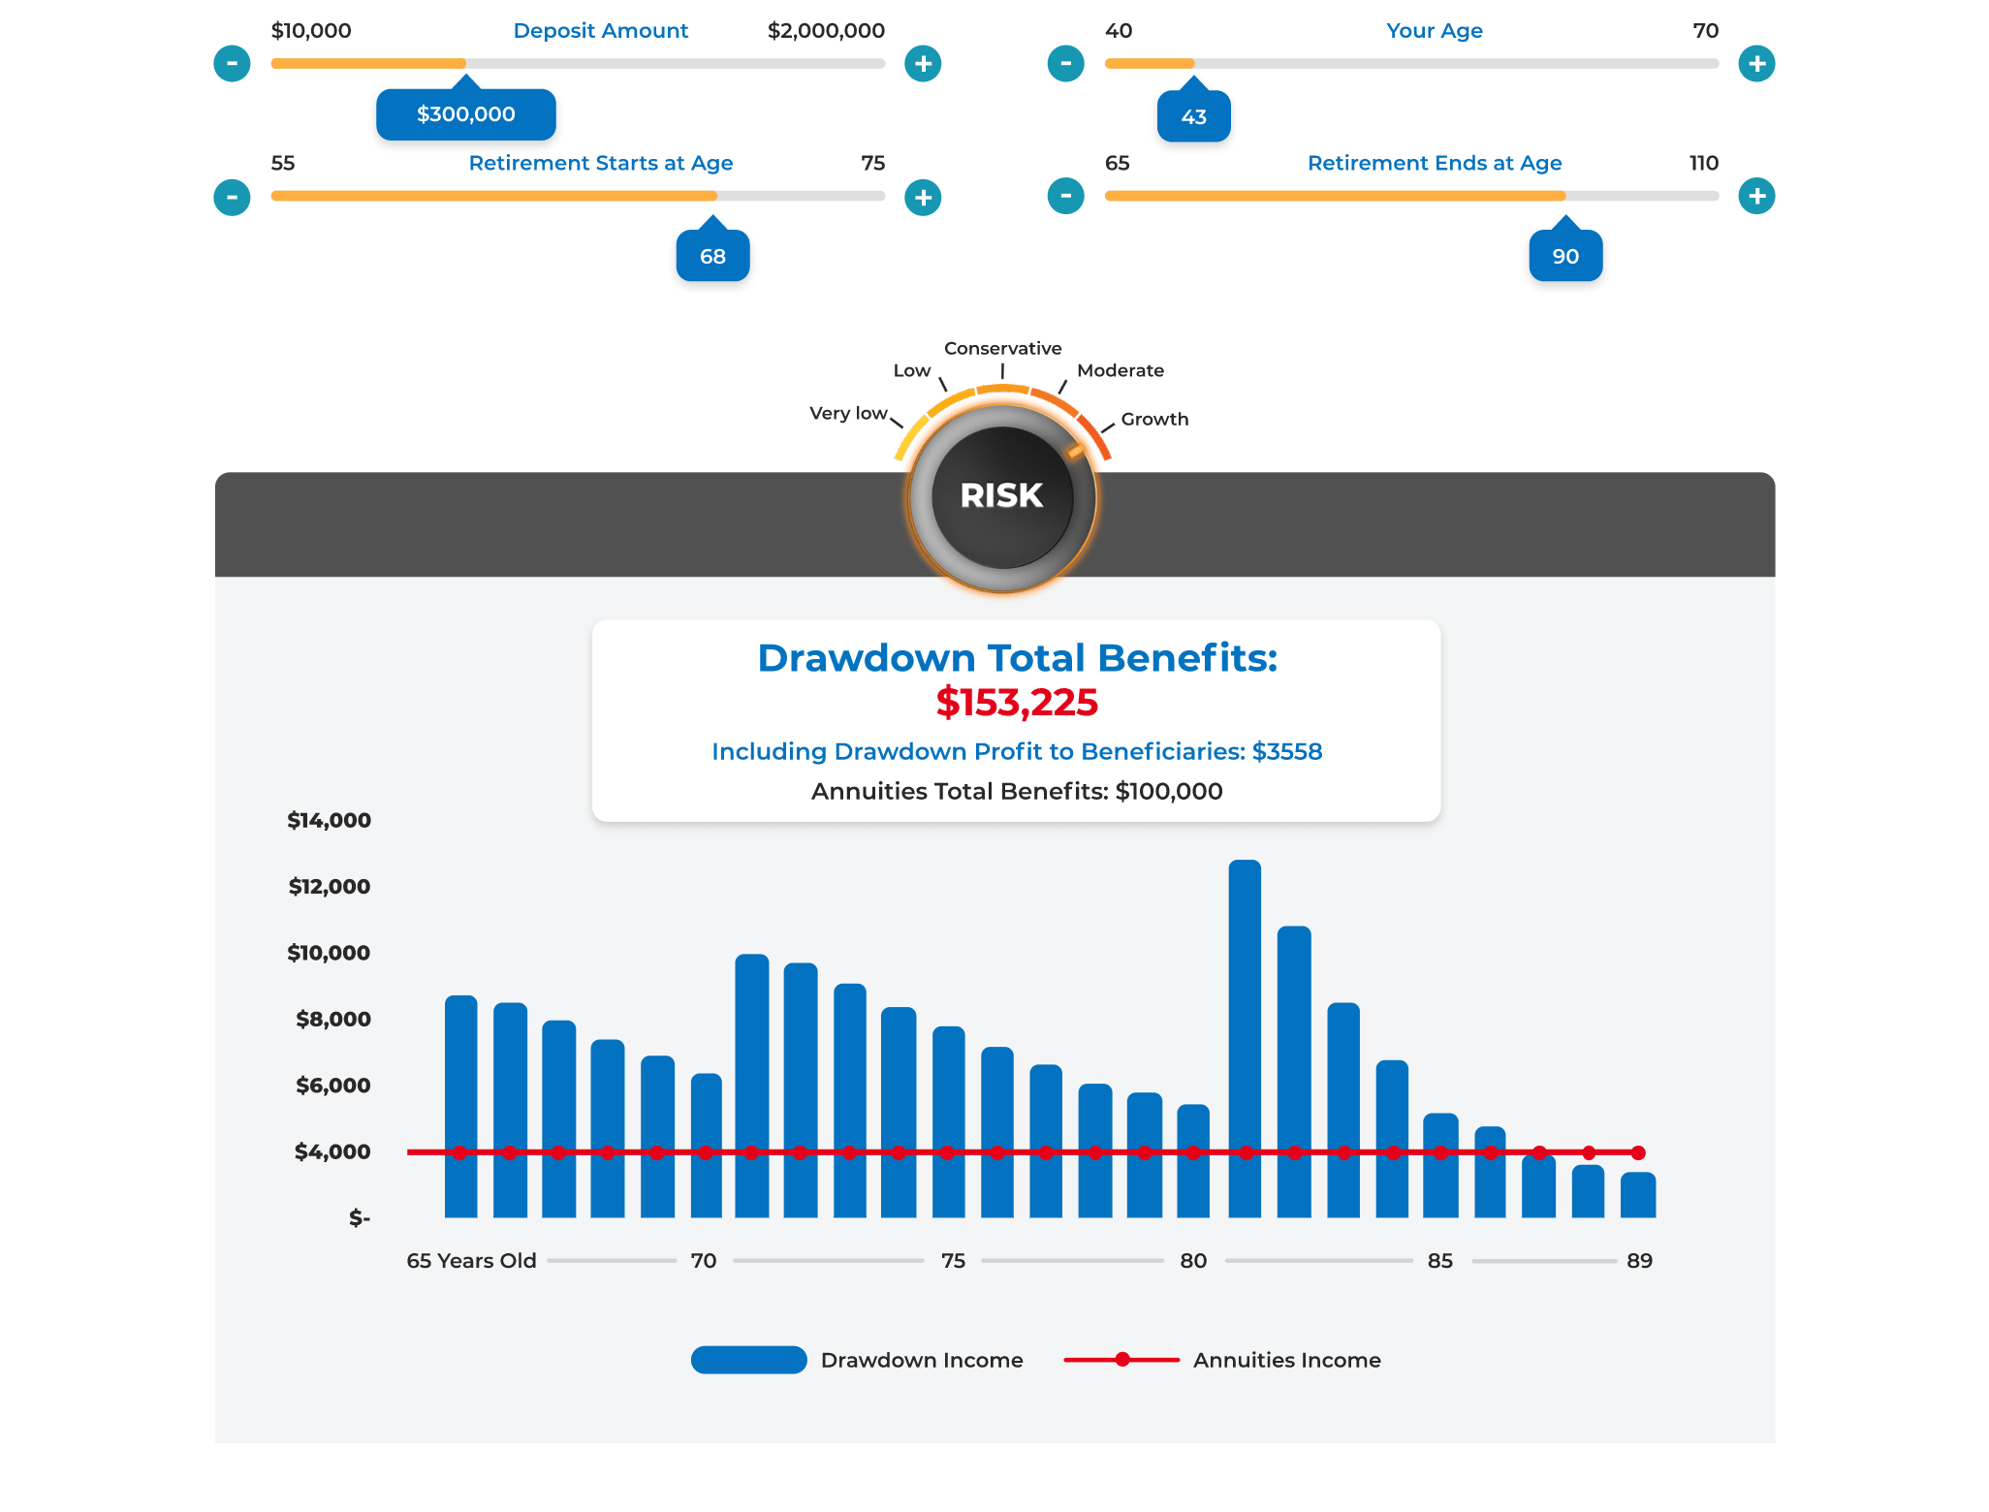The height and width of the screenshot is (1512, 1989).
Task: Click the Retirement Ends at Age slider
Action: [1411, 196]
